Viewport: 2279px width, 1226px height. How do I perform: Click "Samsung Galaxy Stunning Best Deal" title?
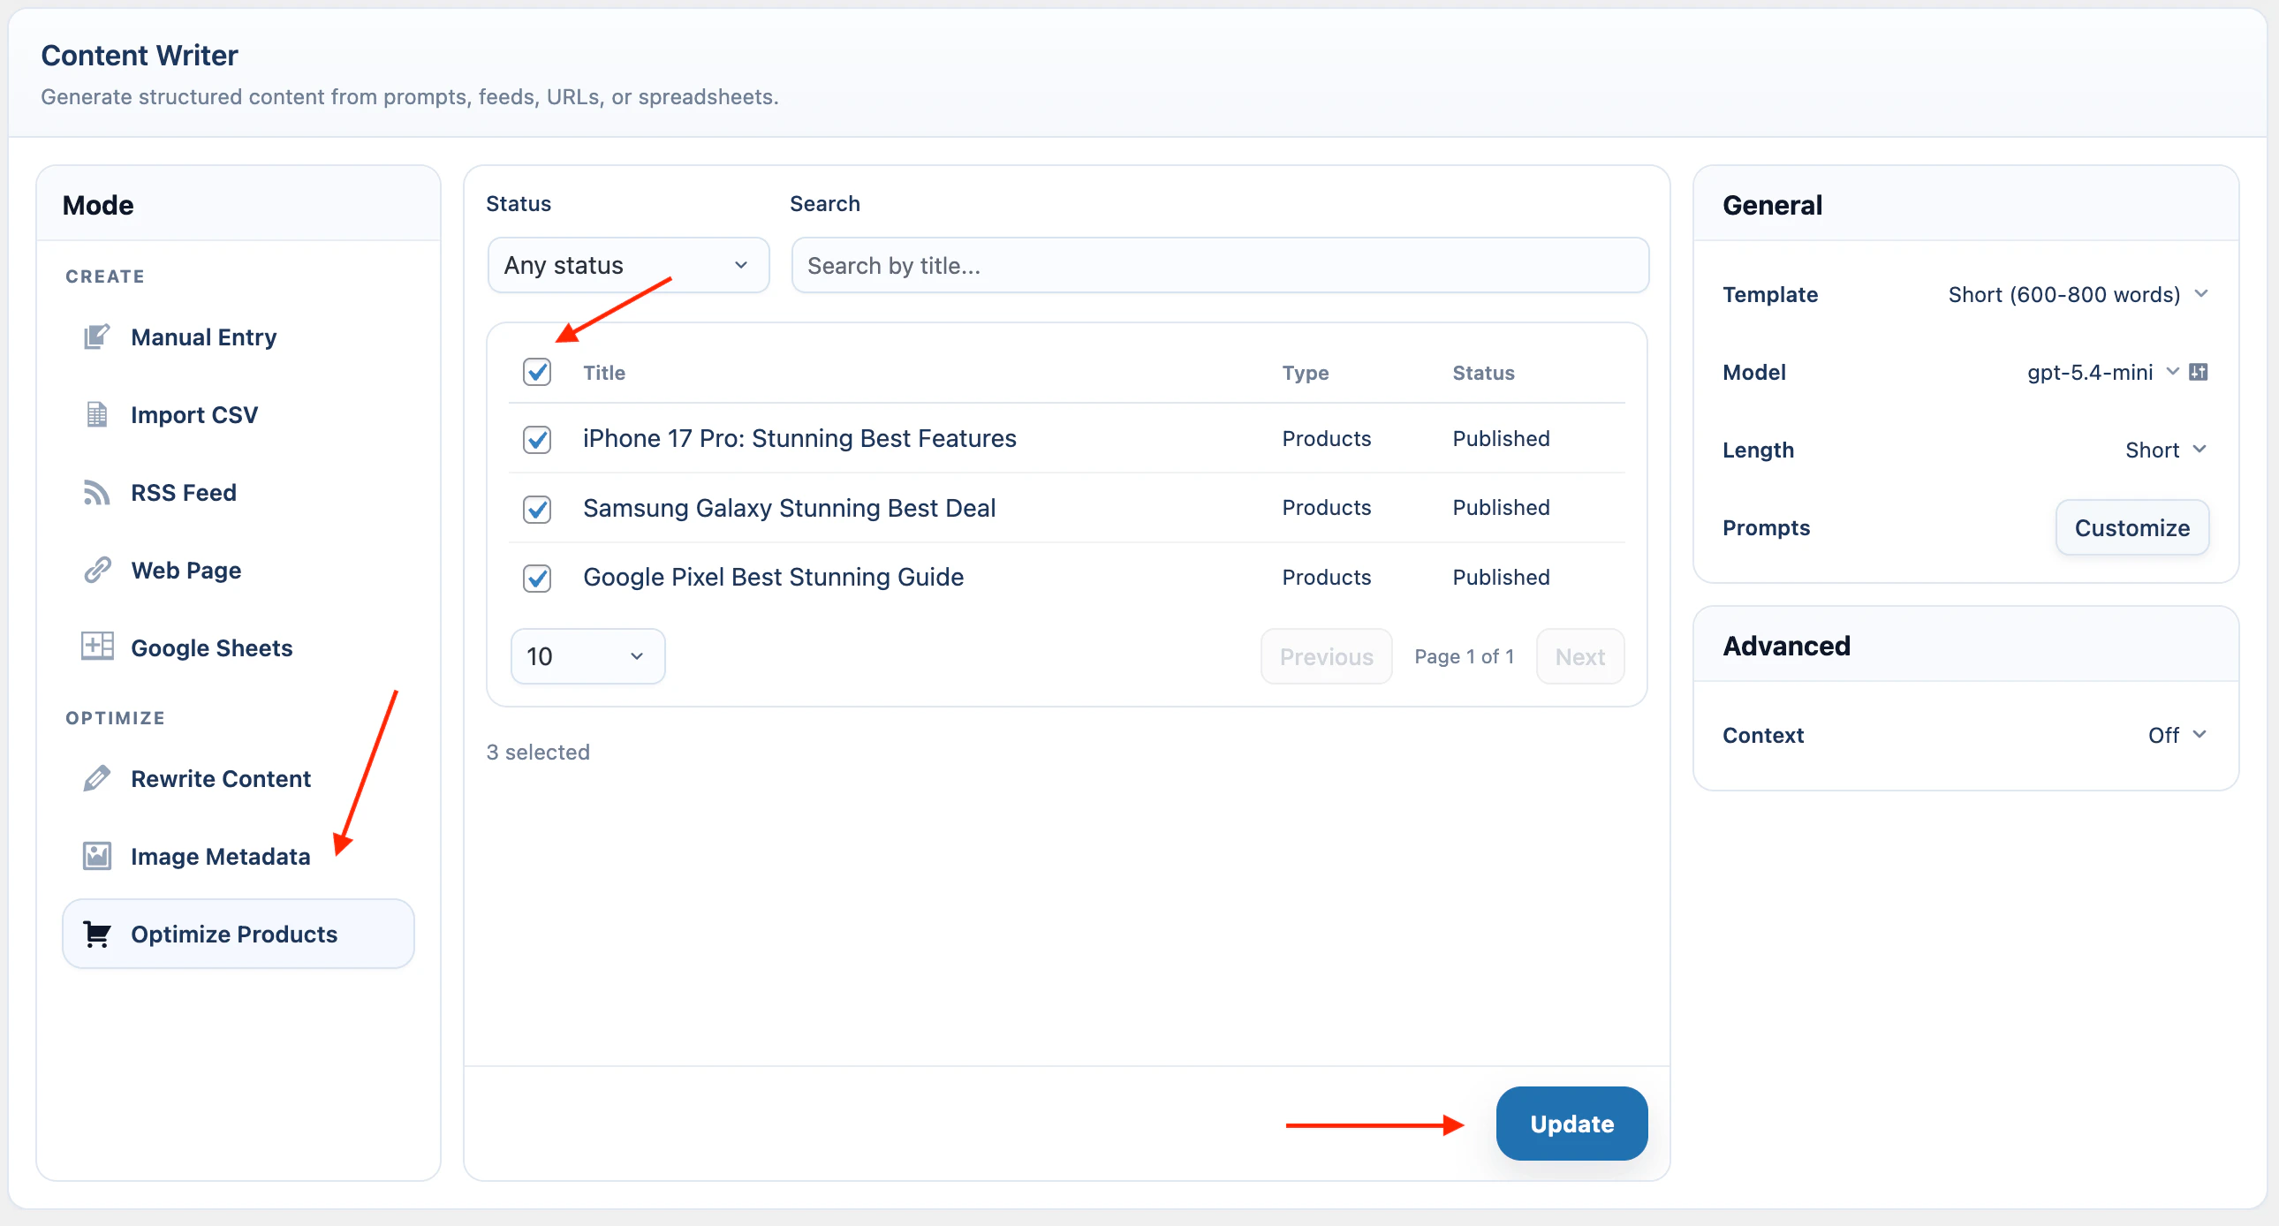coord(789,508)
